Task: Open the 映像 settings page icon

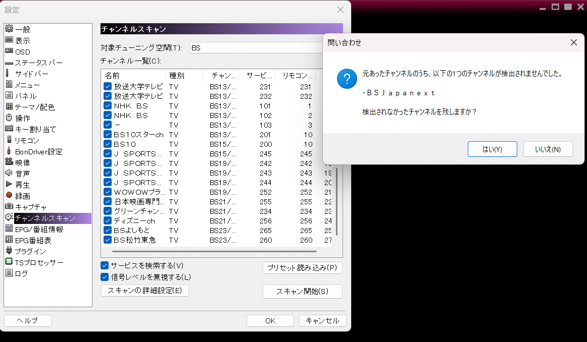Action: 8,162
